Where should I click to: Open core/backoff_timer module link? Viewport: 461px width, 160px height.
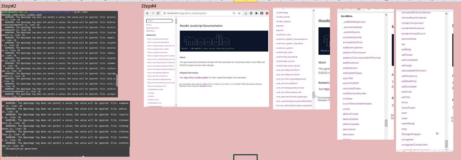tap(154, 103)
